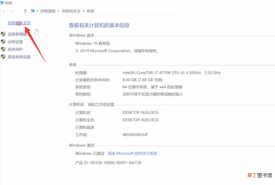Click pen and touch value 没有可用于此显示器

153,94
